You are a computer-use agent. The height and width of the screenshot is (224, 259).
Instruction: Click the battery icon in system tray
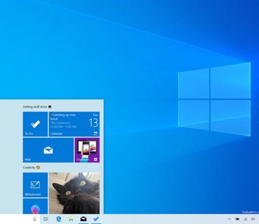[237, 219]
